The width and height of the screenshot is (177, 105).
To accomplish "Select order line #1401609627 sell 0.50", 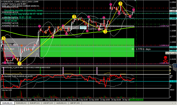I will [10, 23].
